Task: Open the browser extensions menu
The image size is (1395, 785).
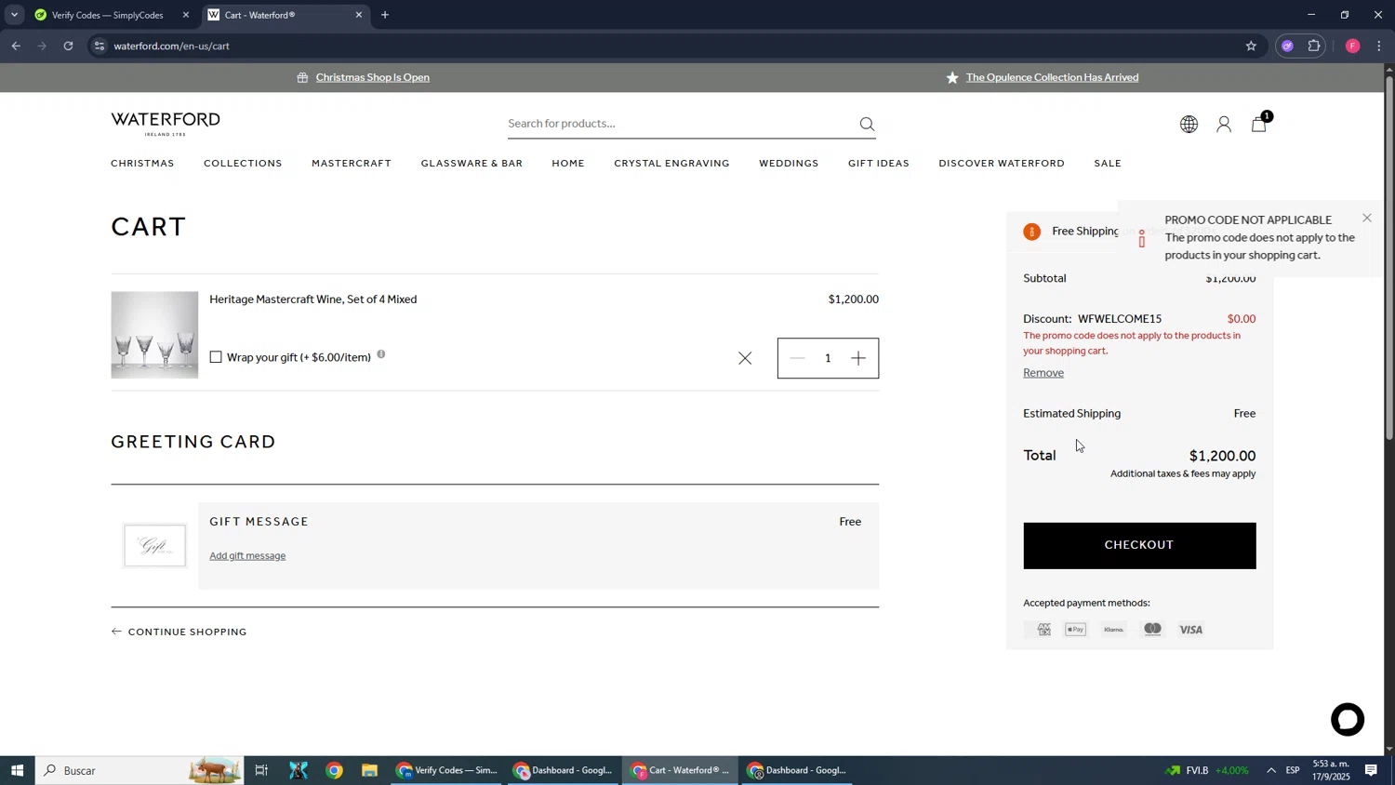Action: click(x=1314, y=46)
